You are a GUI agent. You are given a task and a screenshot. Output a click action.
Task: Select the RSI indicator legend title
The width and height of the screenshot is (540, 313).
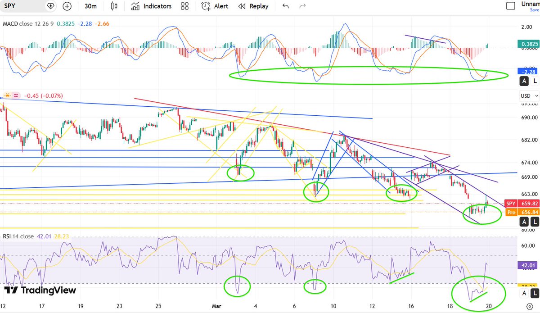8,236
